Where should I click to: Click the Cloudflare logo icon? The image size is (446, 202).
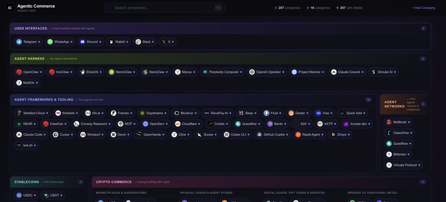coord(177,124)
